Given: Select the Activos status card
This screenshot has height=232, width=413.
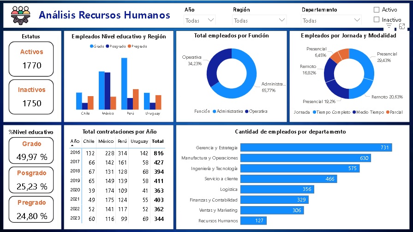Looking at the screenshot, I should [x=32, y=59].
